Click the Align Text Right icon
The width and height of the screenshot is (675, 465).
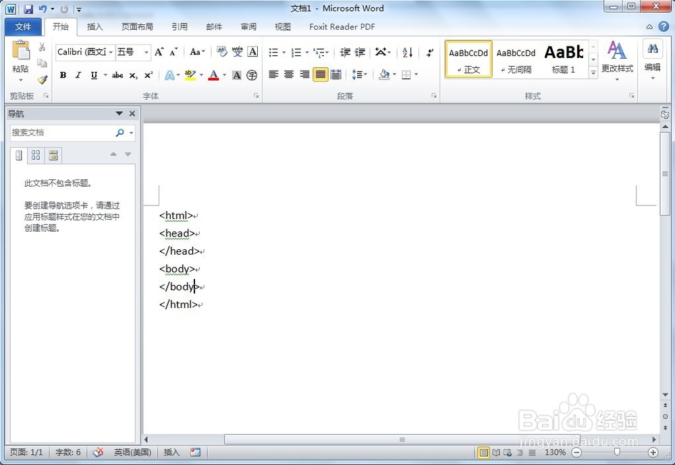(304, 75)
